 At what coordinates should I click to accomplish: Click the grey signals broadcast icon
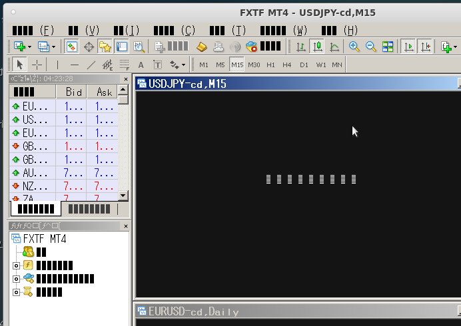click(x=235, y=47)
